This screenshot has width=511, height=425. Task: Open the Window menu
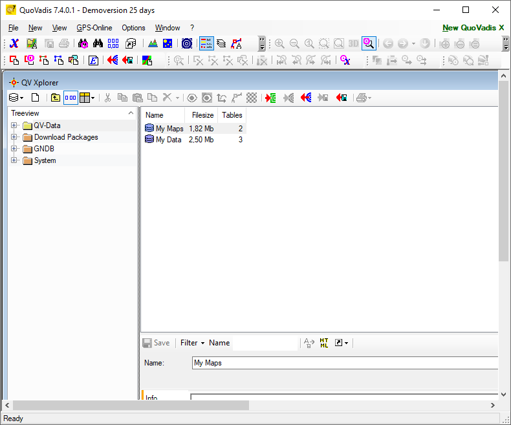(167, 28)
